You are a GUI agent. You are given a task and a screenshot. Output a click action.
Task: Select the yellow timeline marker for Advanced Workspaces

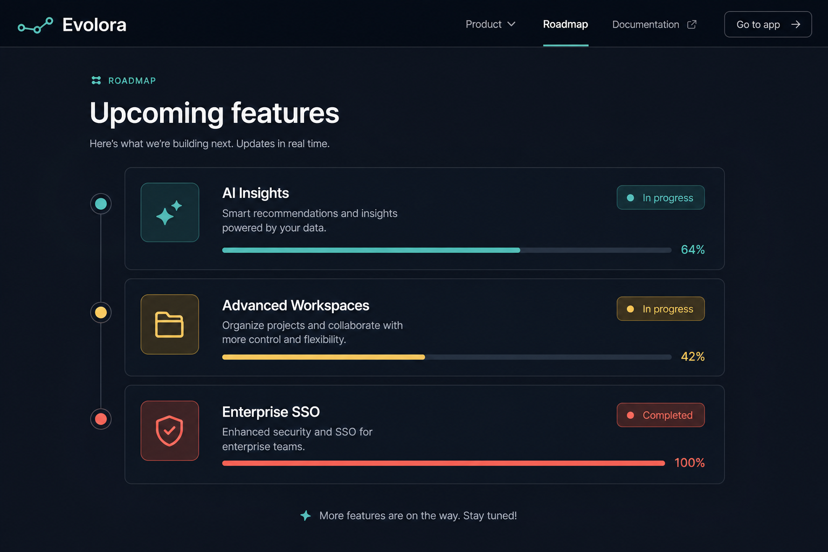click(x=101, y=312)
